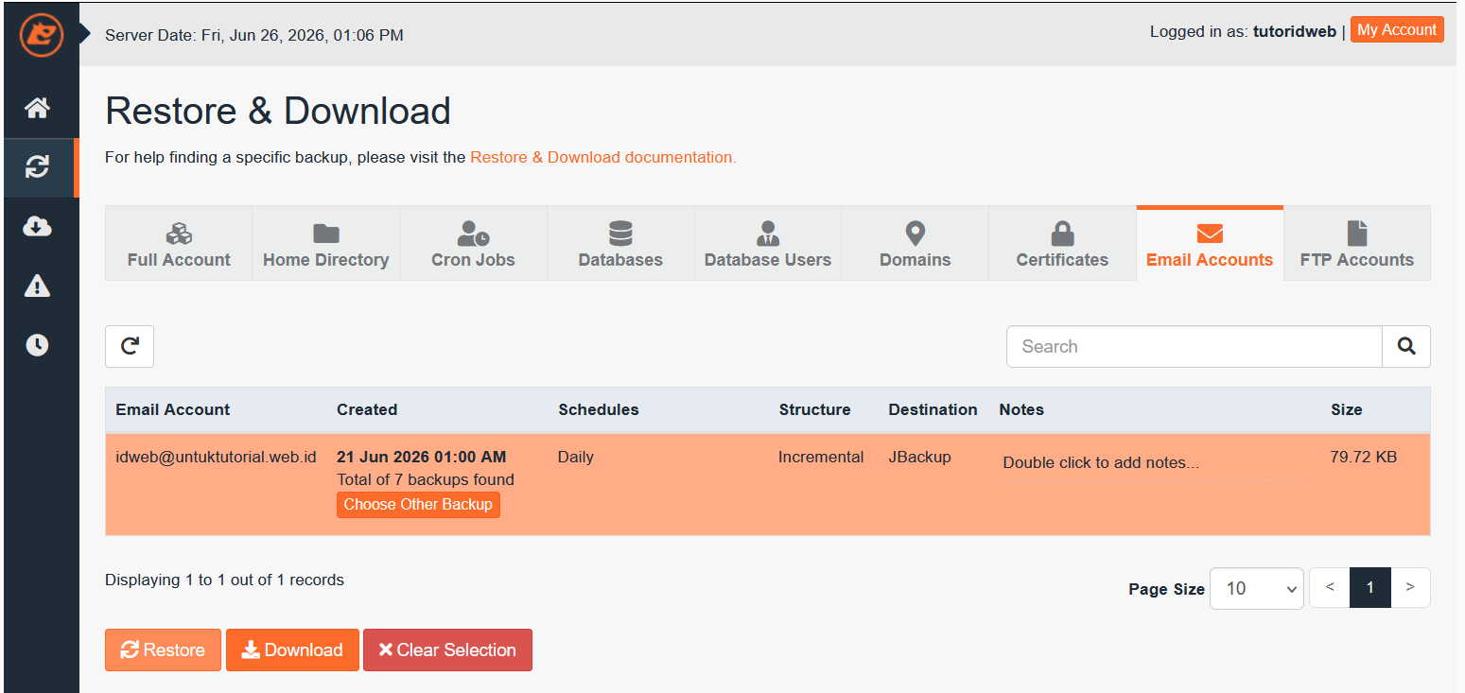Click the tutoridweb username text

1295,31
